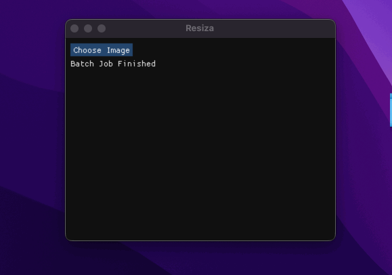
Task: Click the word Finished in status message
Action: click(x=137, y=64)
